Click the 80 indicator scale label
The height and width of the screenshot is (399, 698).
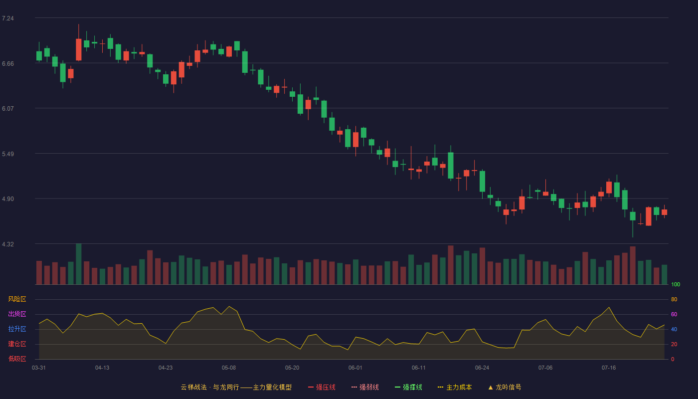[674, 300]
